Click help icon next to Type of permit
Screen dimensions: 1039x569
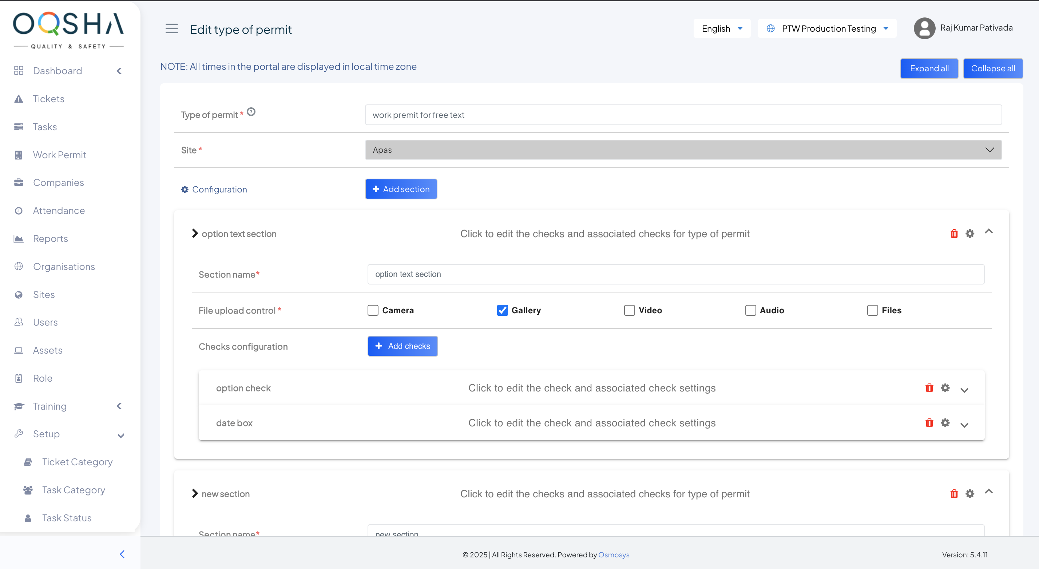click(251, 112)
